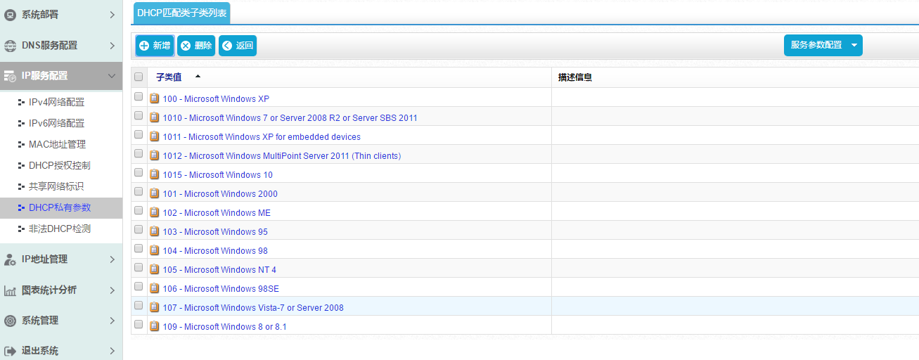
Task: Open the 服务参数配置 dropdown arrow
Action: pyautogui.click(x=854, y=45)
